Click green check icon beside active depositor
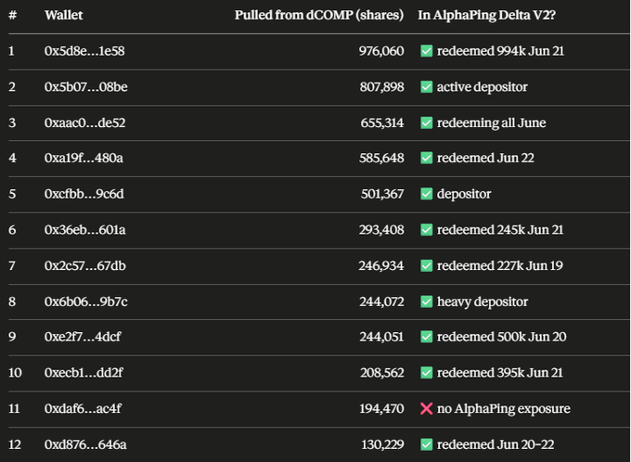The height and width of the screenshot is (462, 631). click(x=426, y=87)
